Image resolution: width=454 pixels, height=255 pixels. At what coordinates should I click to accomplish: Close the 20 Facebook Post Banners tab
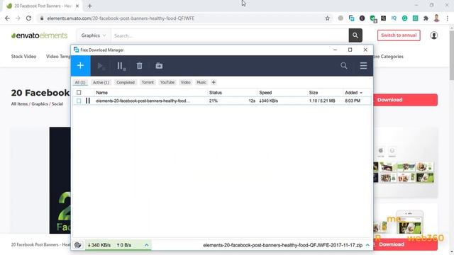pos(77,6)
